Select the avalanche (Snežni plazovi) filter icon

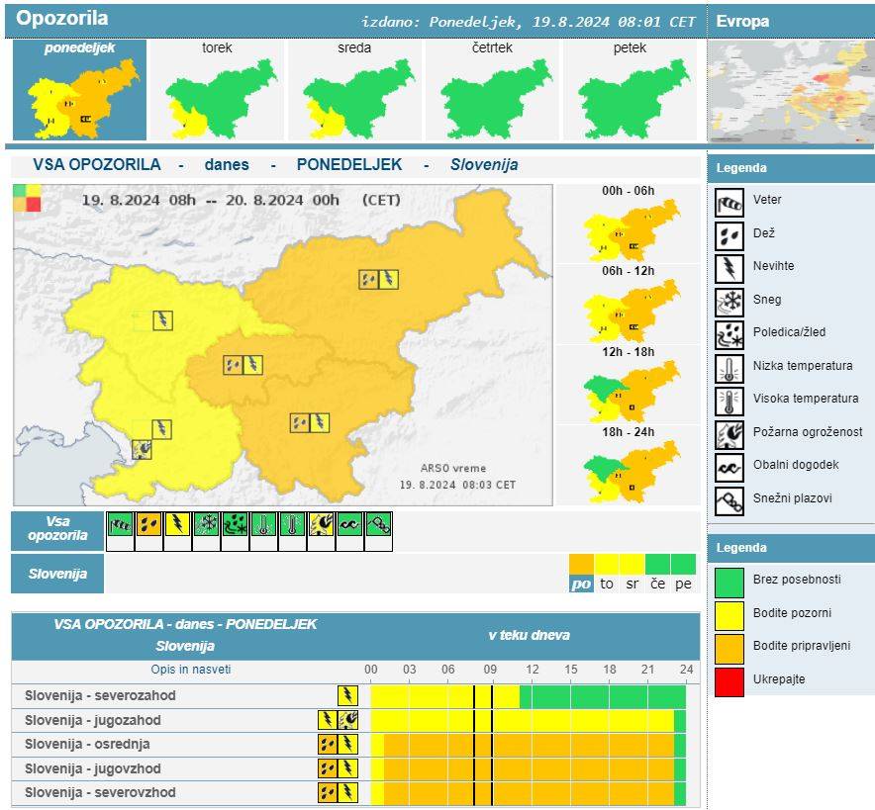(x=378, y=524)
